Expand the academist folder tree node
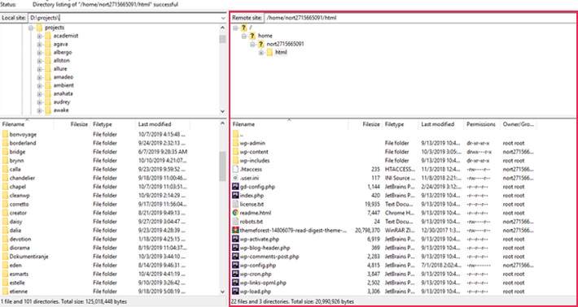The width and height of the screenshot is (578, 307). click(x=39, y=36)
